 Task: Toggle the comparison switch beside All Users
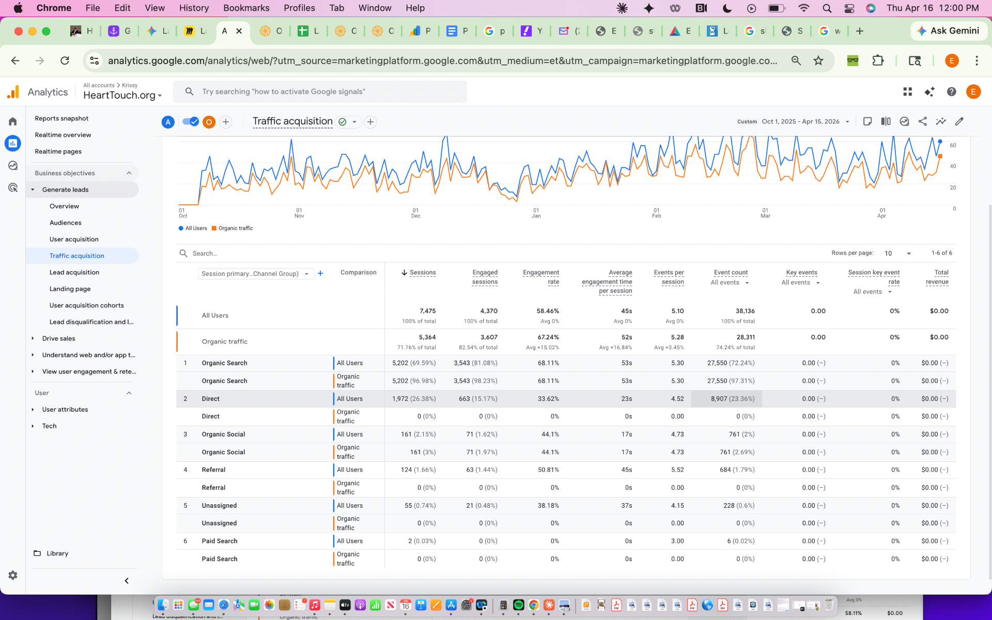tap(191, 122)
